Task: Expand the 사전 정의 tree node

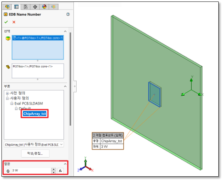Action: 7,93
